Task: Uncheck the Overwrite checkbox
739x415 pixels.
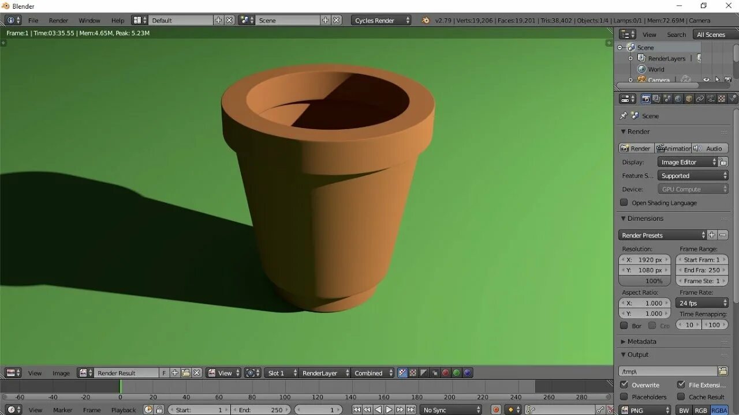Action: (x=624, y=385)
